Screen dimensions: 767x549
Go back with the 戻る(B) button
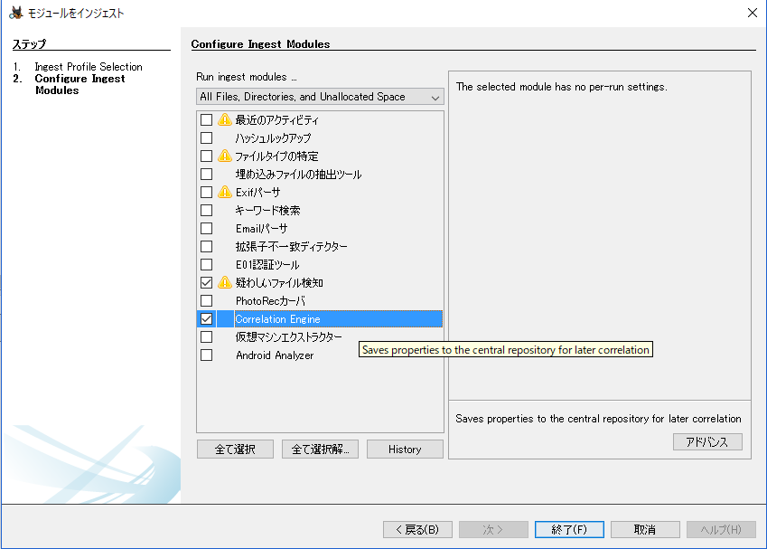point(417,529)
